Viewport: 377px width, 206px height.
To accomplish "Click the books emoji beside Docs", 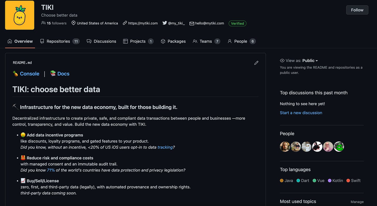I will click(53, 73).
